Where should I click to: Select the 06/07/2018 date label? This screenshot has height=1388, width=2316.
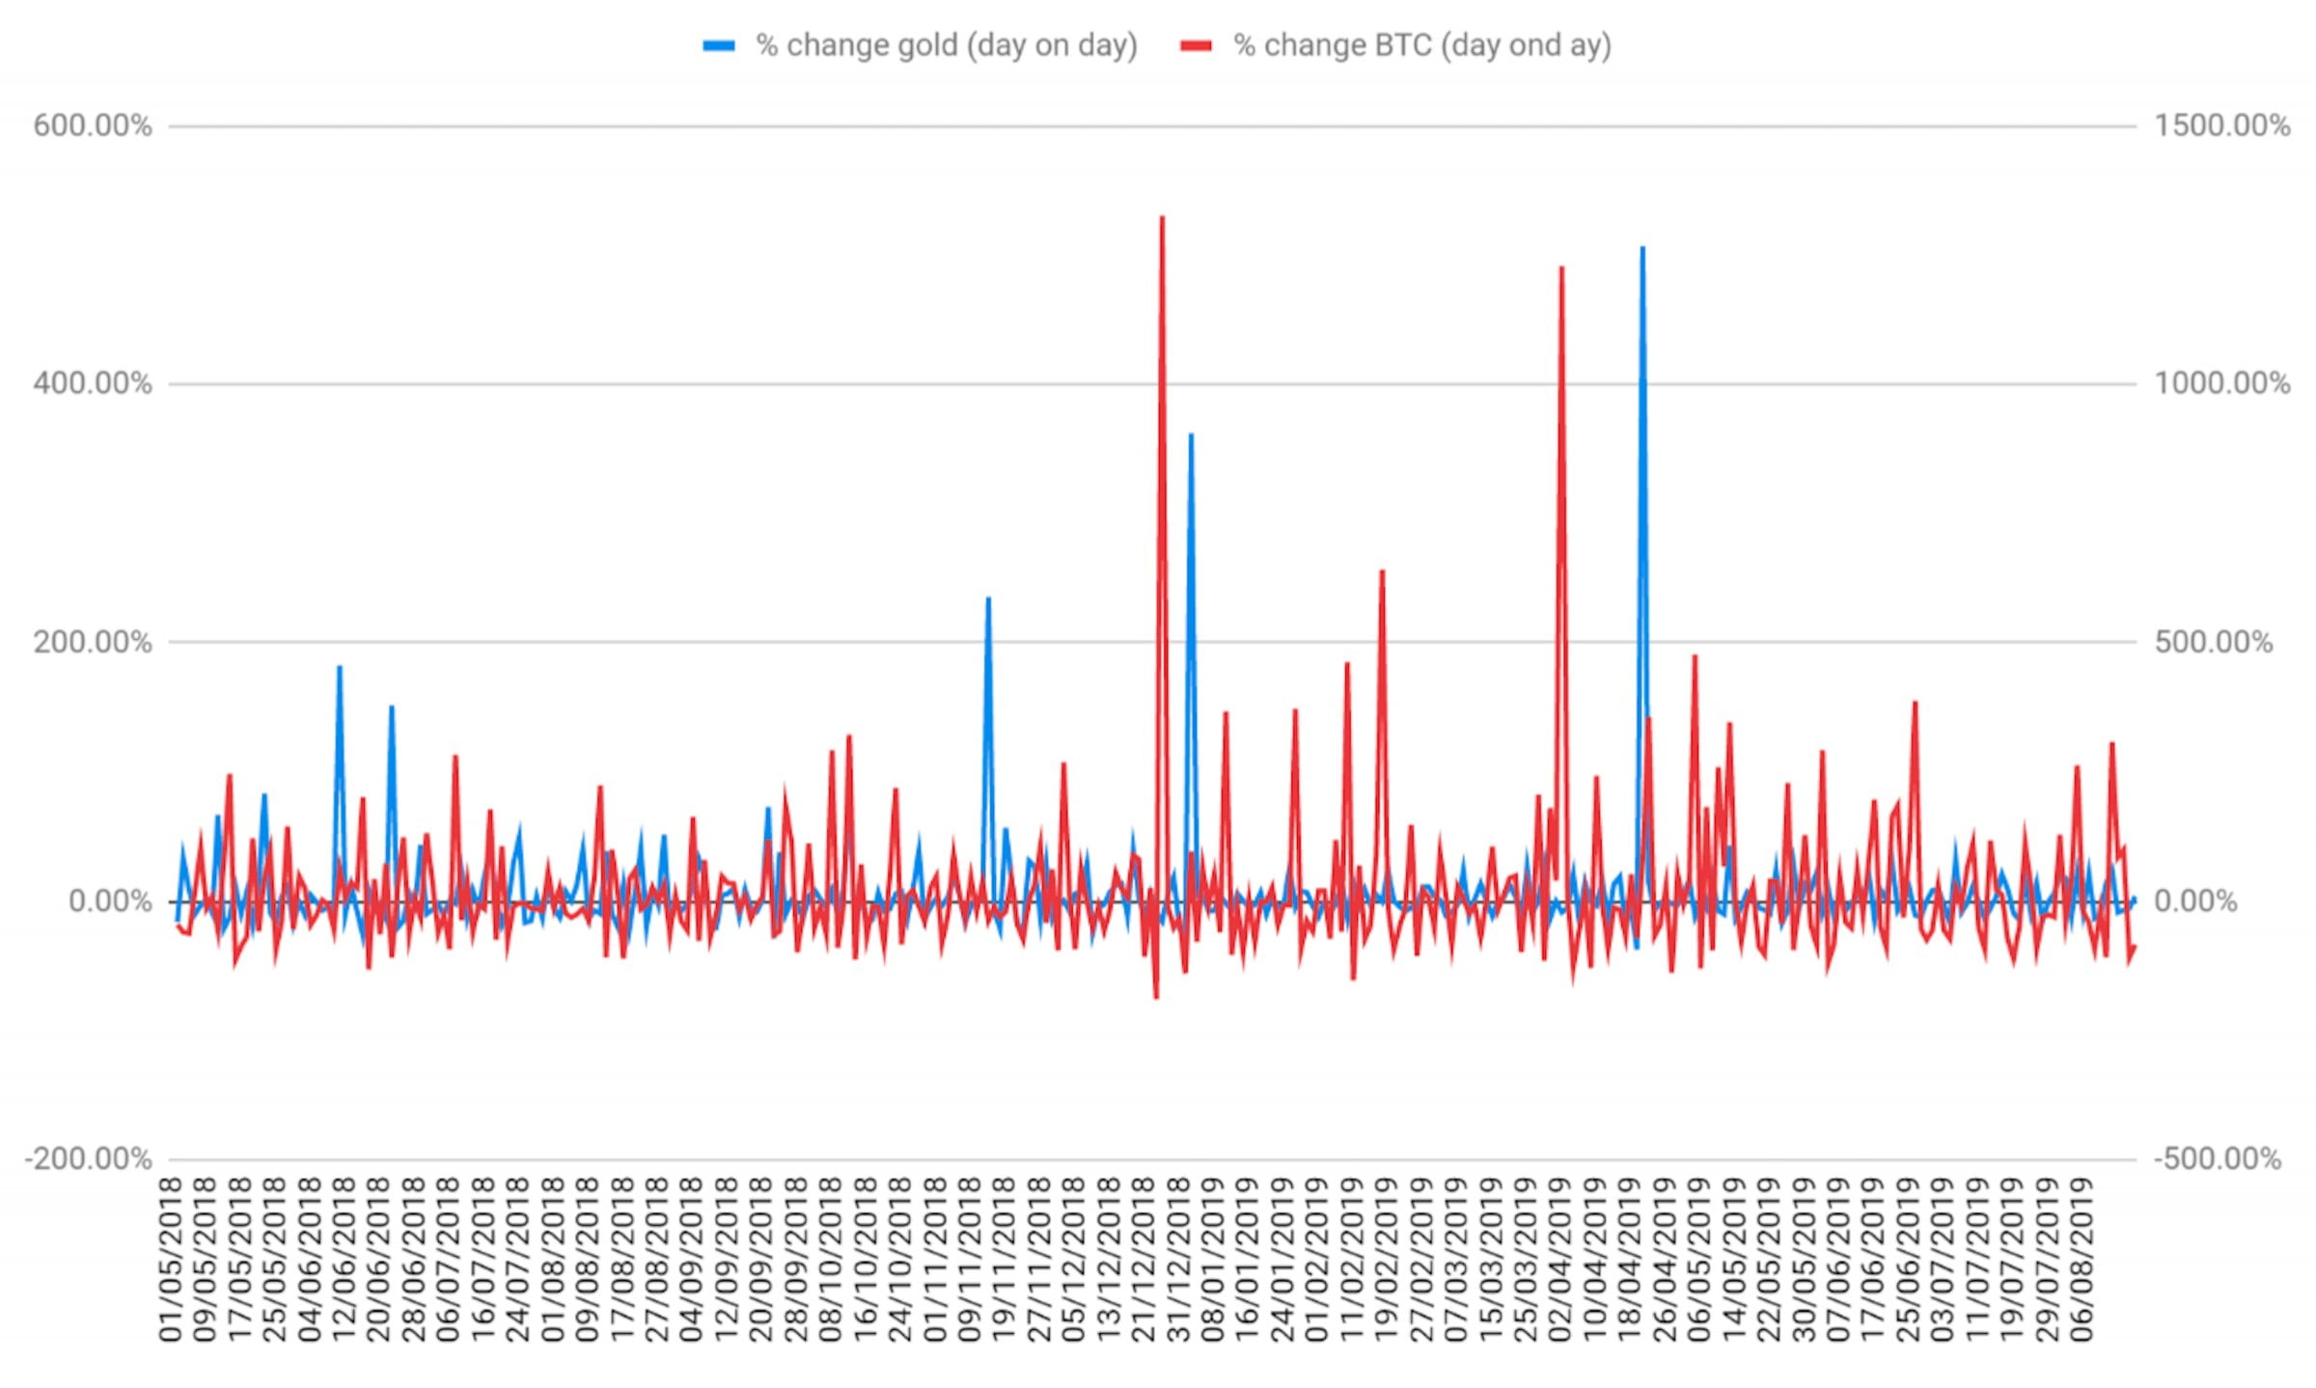coord(449,1260)
